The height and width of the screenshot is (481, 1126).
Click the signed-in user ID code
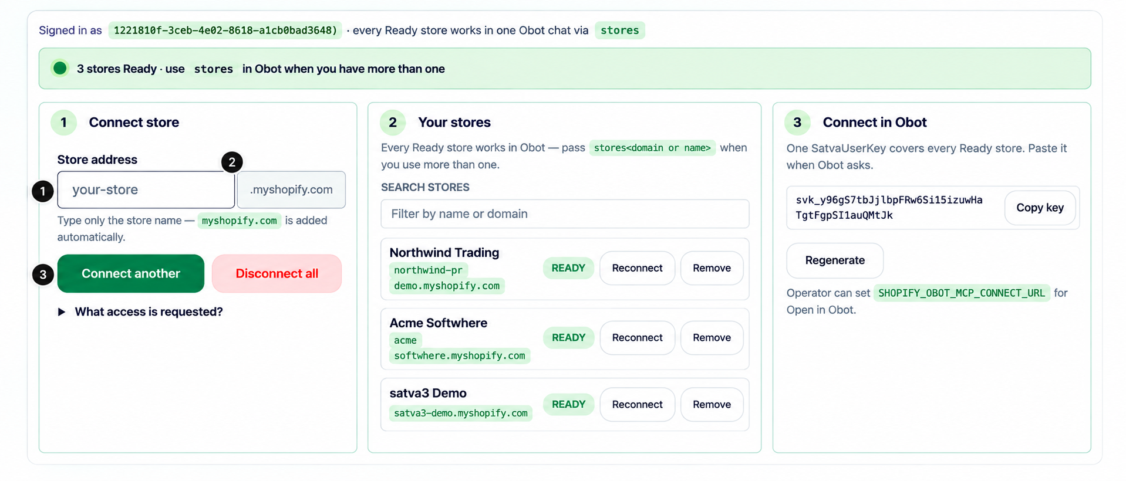coord(225,30)
